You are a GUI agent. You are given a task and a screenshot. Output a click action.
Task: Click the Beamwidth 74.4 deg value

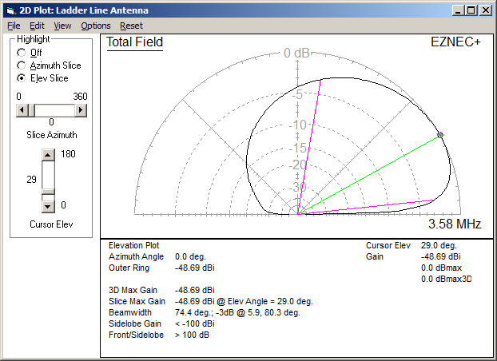(237, 312)
